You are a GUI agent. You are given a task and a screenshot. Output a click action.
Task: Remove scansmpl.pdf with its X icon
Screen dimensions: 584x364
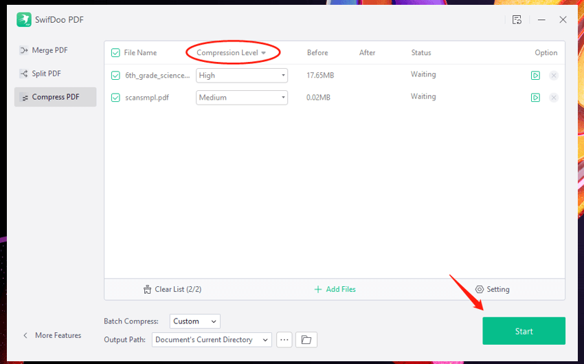point(554,98)
